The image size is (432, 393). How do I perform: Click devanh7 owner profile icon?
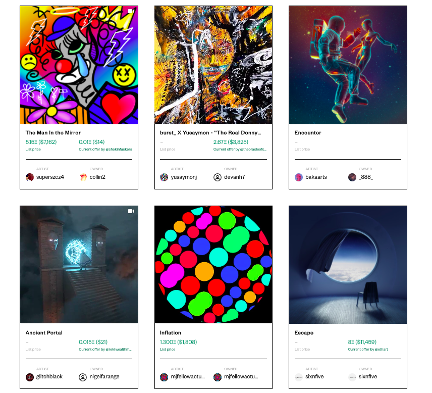(x=218, y=177)
